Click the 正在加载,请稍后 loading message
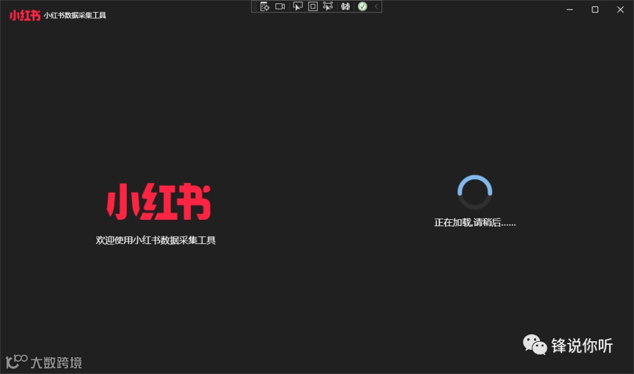Screen dimensions: 634x374 (x=475, y=223)
